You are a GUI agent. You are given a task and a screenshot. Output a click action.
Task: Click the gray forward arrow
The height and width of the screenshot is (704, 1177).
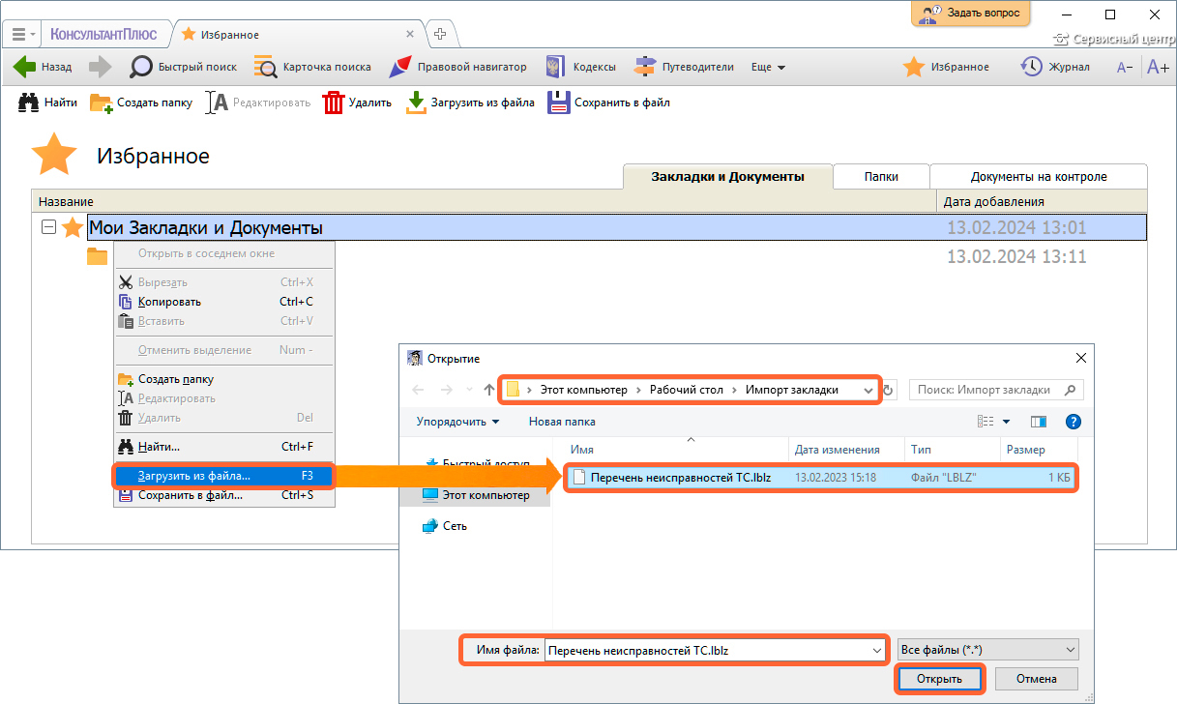tap(101, 67)
